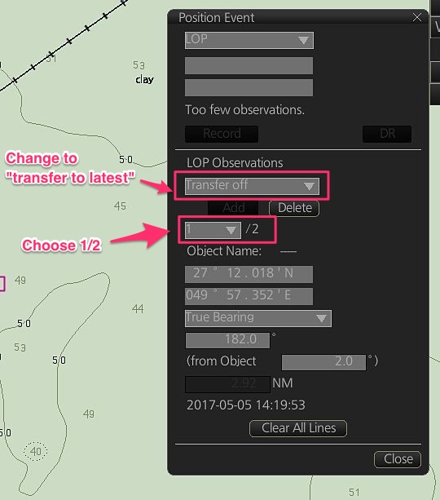Click the dotted circle 40 depth marker

(x=36, y=451)
